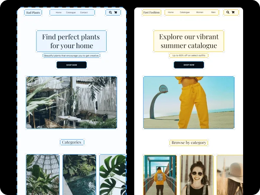Open the greenhouse dome category image
This screenshot has width=260, height=195.
(x=43, y=175)
